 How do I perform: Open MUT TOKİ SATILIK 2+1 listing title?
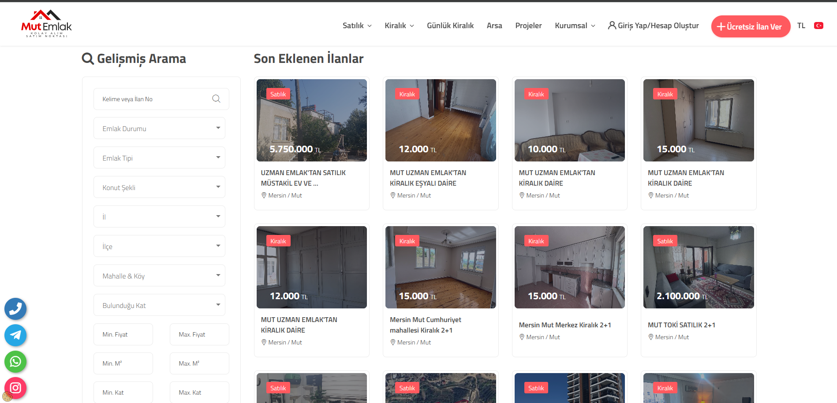[x=681, y=325]
